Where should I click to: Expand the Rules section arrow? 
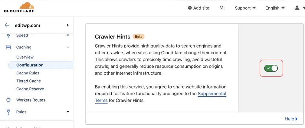point(68,112)
